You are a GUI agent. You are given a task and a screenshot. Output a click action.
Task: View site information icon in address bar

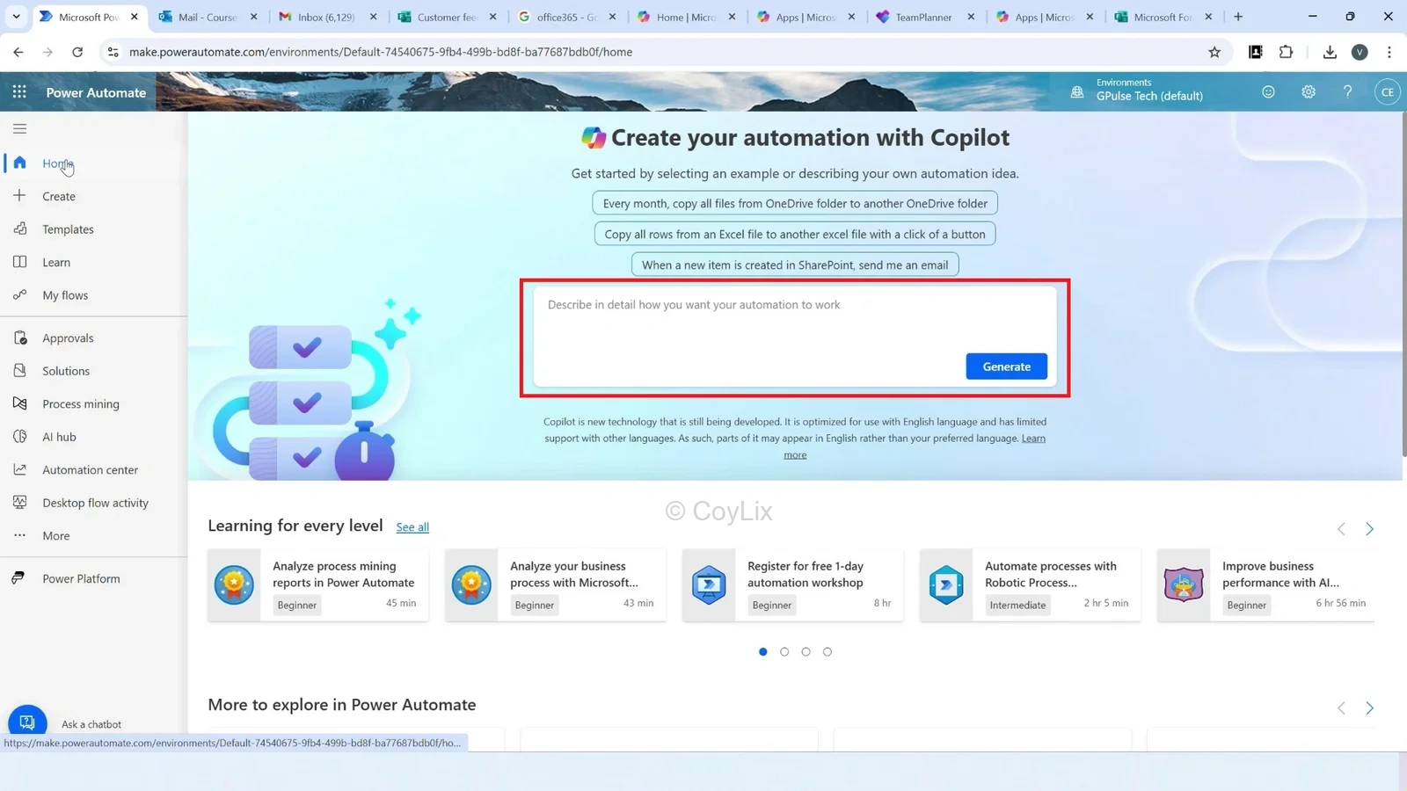113,52
